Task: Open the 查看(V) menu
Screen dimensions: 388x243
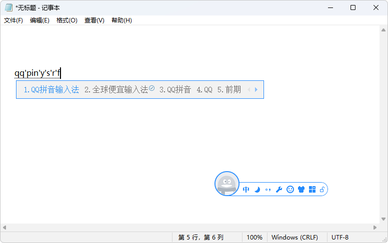Action: 94,20
